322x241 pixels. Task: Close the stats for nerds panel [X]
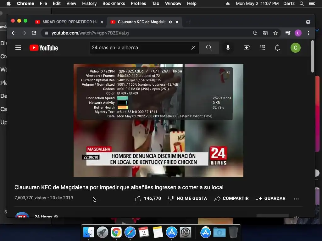coord(227,72)
